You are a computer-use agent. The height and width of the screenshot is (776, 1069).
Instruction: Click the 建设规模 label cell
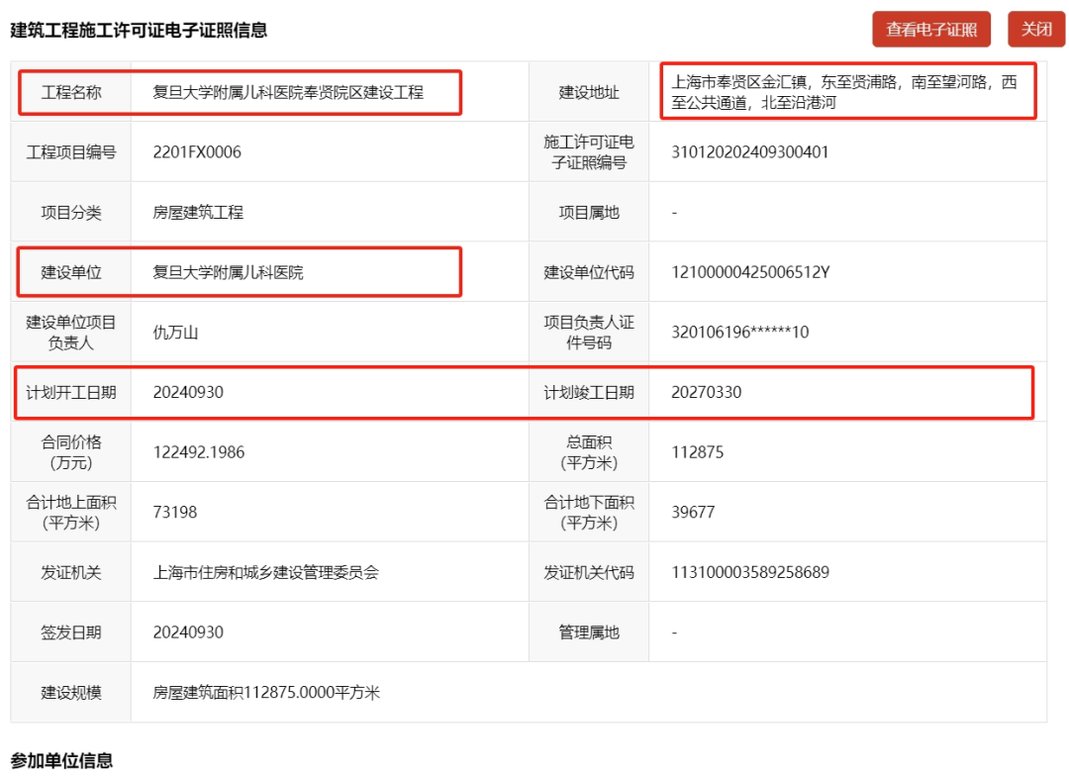(x=71, y=692)
